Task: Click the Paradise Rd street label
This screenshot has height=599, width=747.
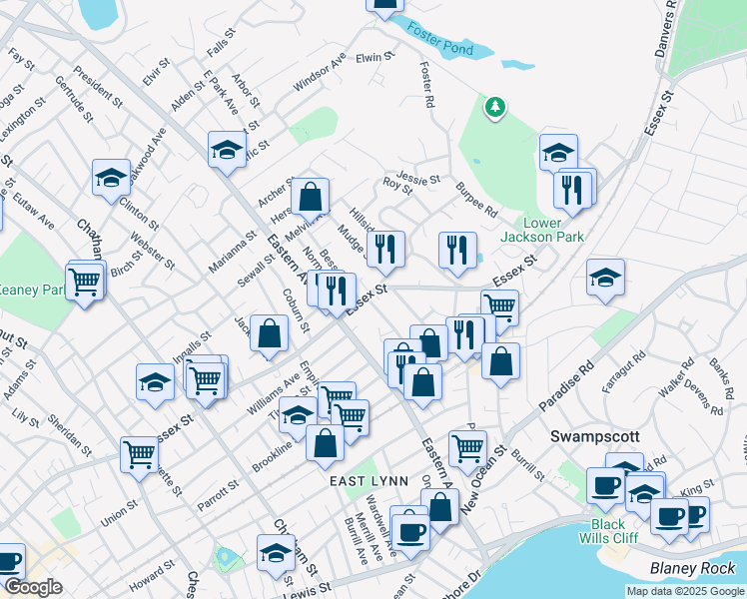Action: (567, 386)
